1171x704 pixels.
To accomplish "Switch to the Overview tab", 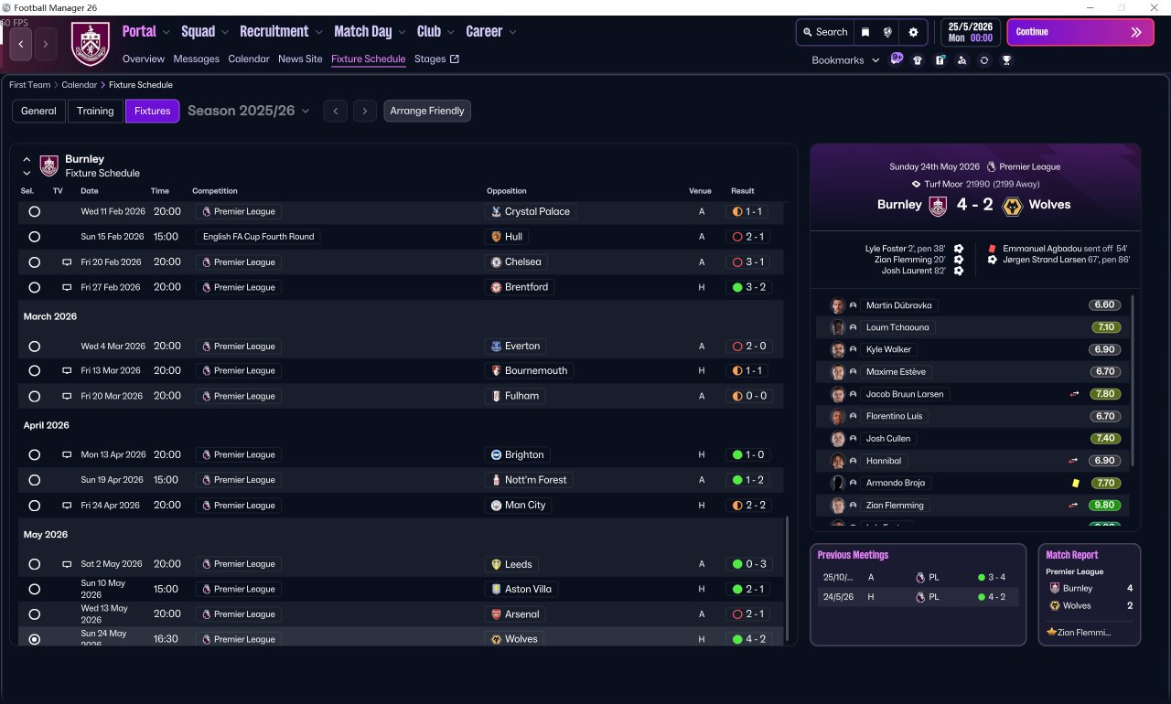I will point(144,59).
